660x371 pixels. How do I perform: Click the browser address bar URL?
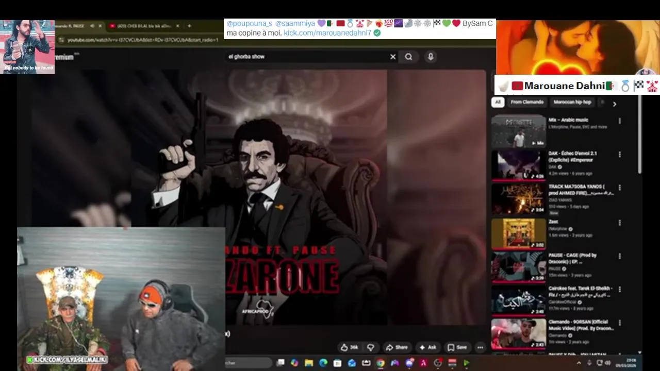pos(143,40)
